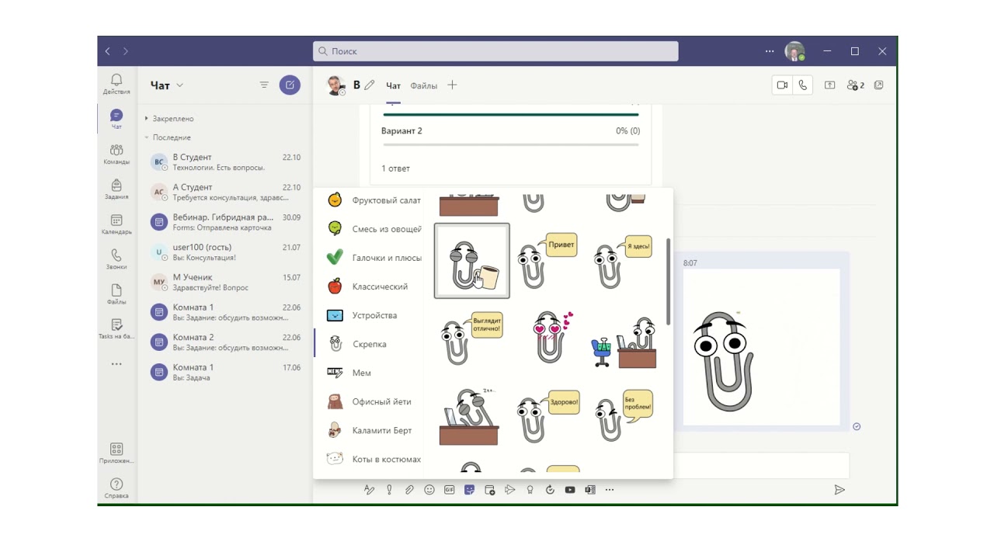Image resolution: width=994 pixels, height=559 pixels.
Task: Open the chat list filter
Action: point(264,85)
